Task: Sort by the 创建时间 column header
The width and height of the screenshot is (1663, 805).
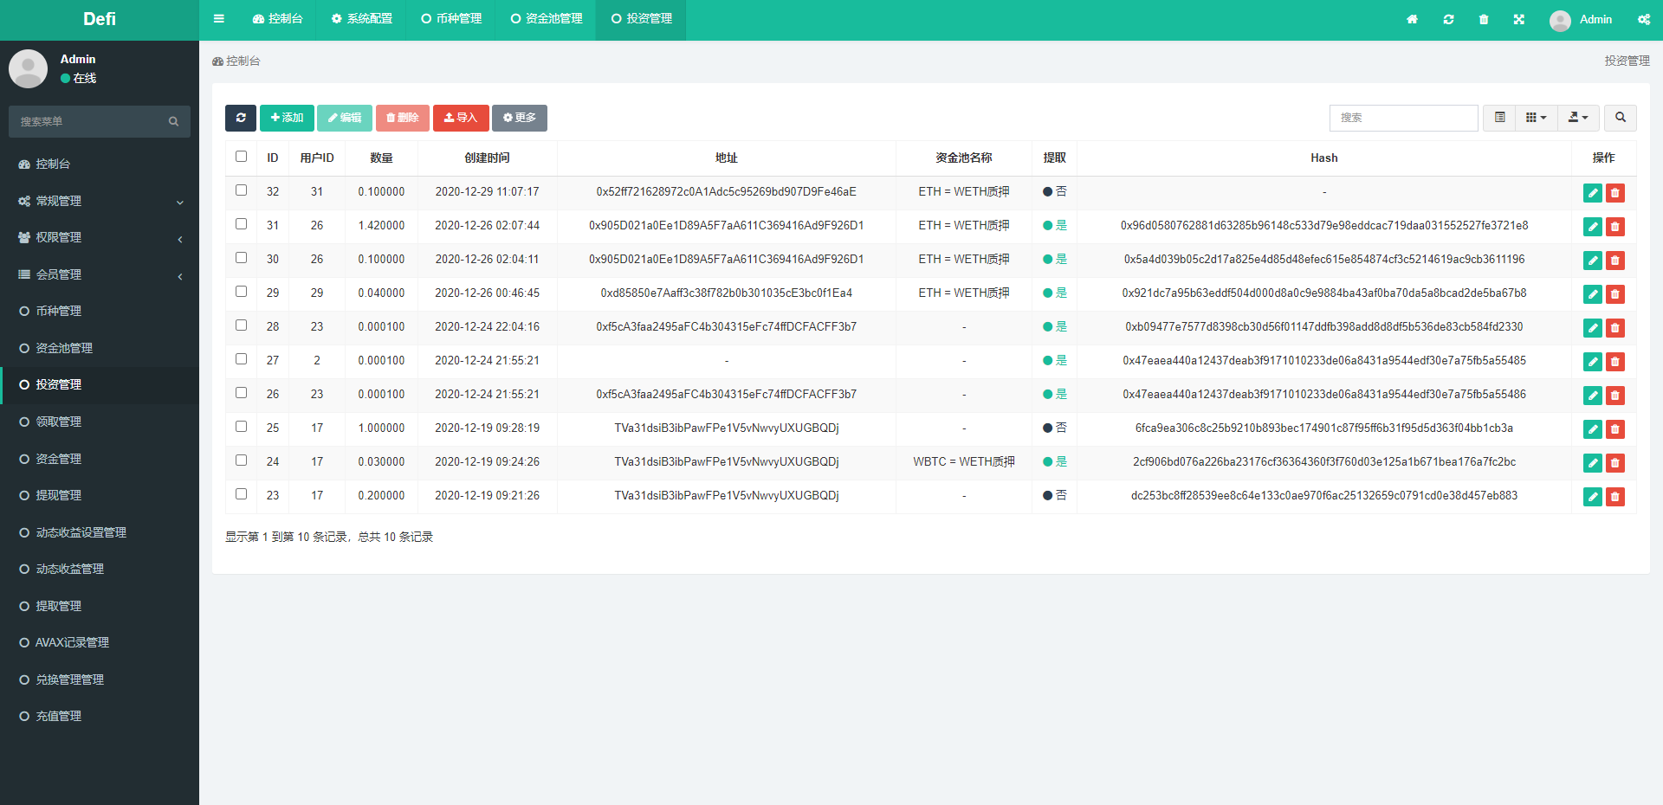Action: (487, 158)
